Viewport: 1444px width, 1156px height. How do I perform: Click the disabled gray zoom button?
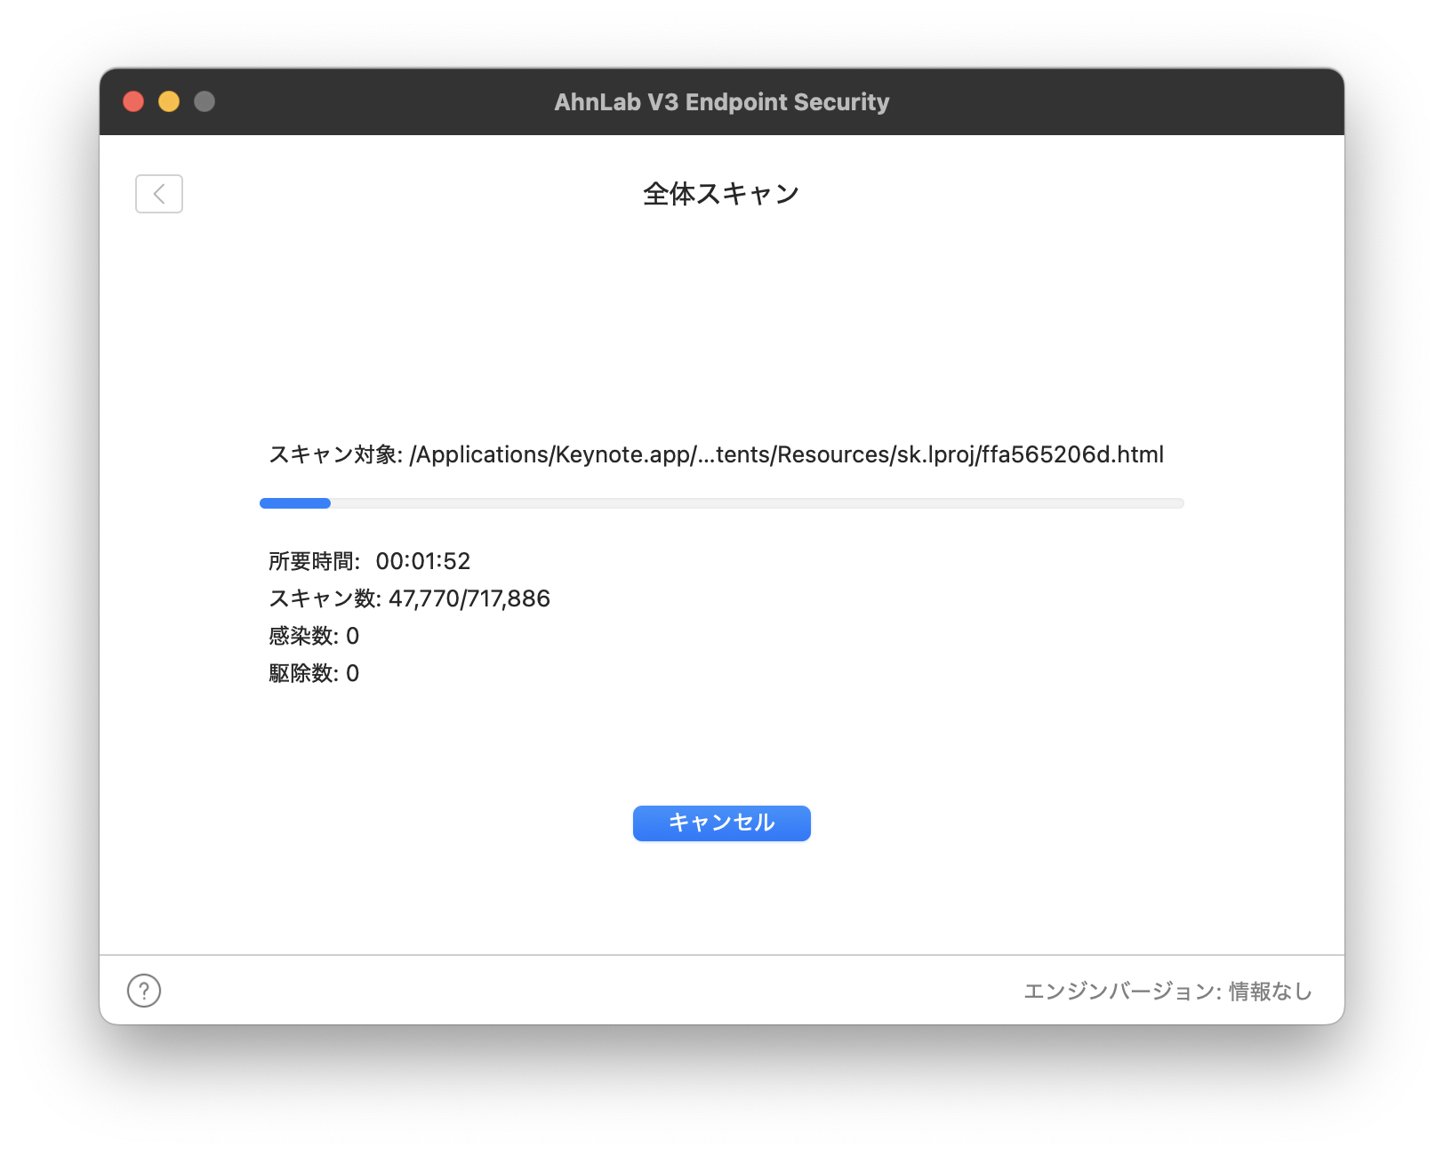(x=205, y=101)
